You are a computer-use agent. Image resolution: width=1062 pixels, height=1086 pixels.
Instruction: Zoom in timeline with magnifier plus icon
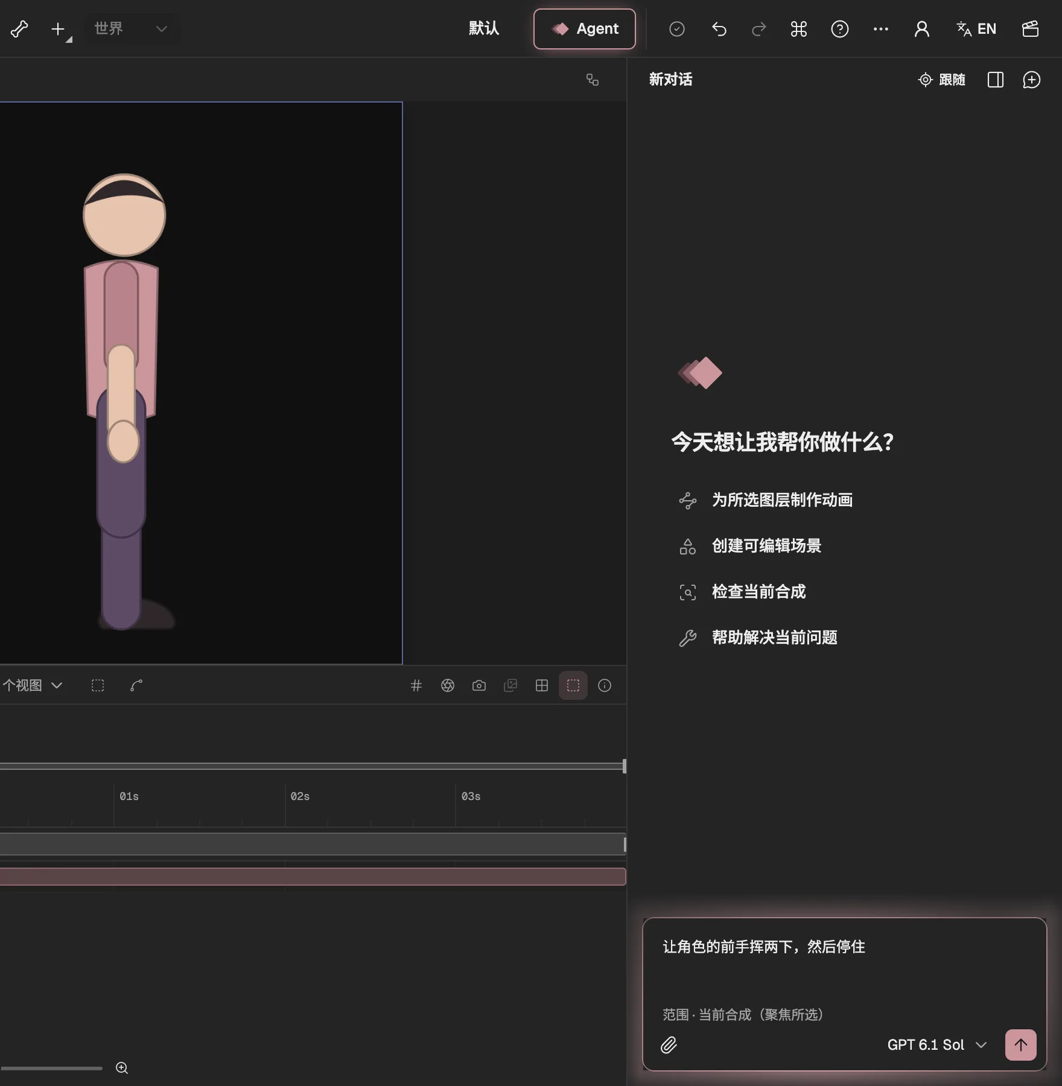click(122, 1068)
